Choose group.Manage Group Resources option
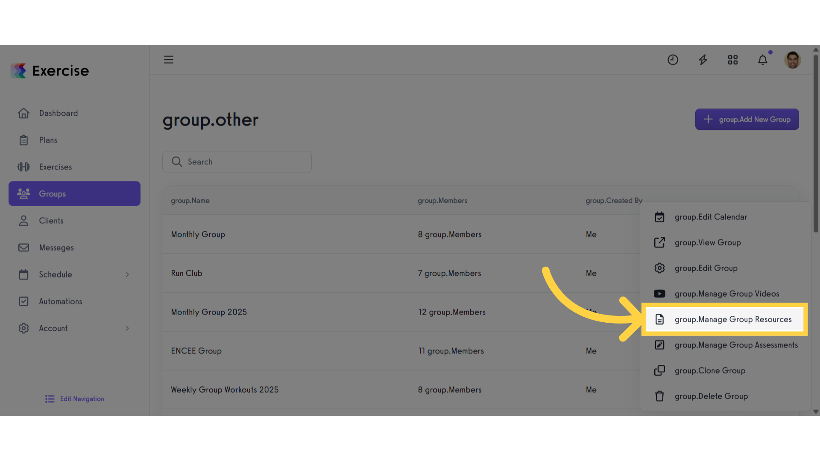Image resolution: width=820 pixels, height=461 pixels. click(x=733, y=319)
